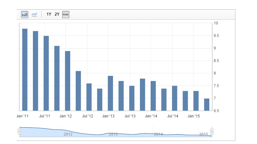
Task: Click the Jan '15 bar
Action: [196, 101]
